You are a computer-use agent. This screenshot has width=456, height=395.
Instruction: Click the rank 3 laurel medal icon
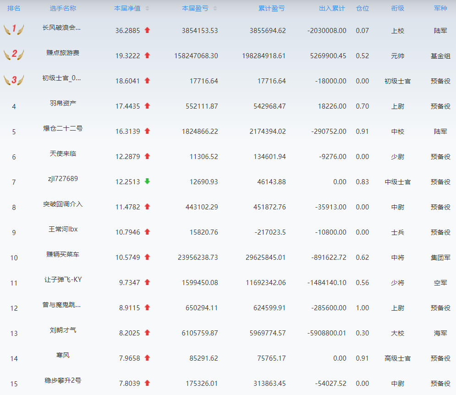(14, 80)
